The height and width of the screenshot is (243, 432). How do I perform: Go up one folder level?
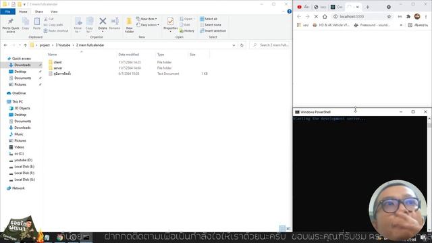(25, 45)
